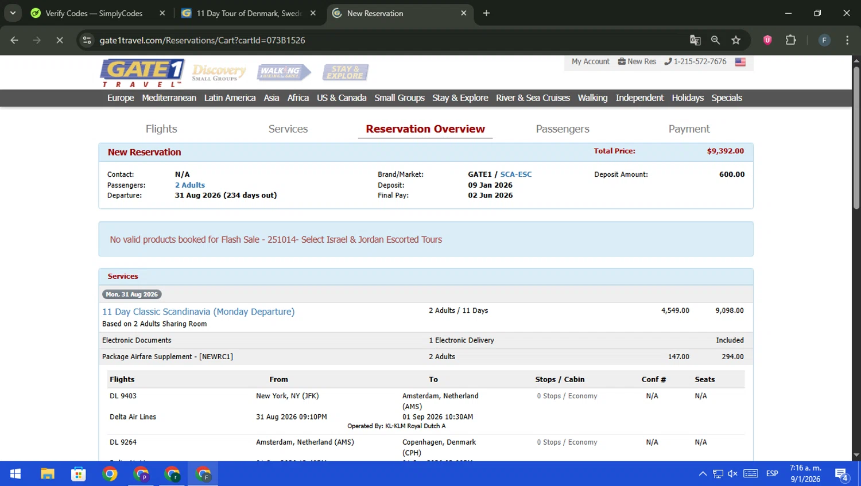The width and height of the screenshot is (861, 486).
Task: Click the 2 Adults passengers link
Action: (189, 185)
